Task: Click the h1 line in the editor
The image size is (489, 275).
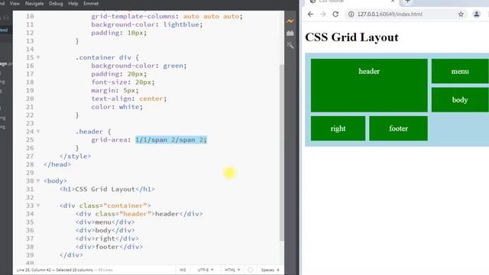Action: (107, 189)
